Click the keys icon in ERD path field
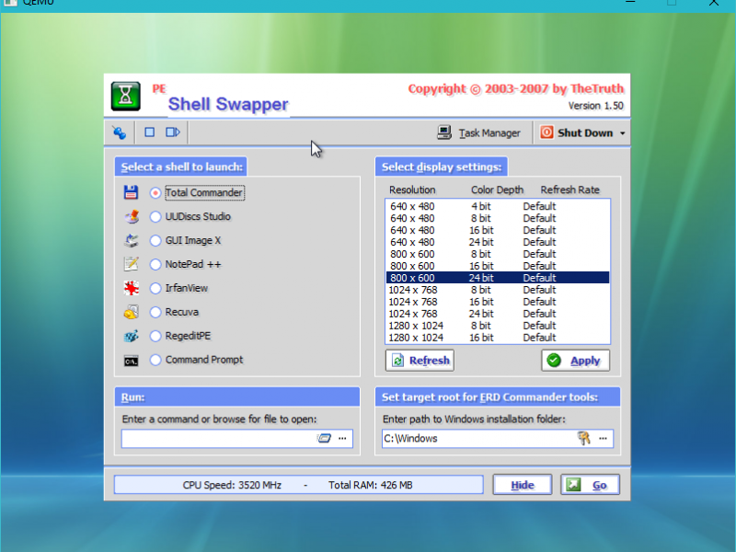736x552 pixels. tap(584, 439)
